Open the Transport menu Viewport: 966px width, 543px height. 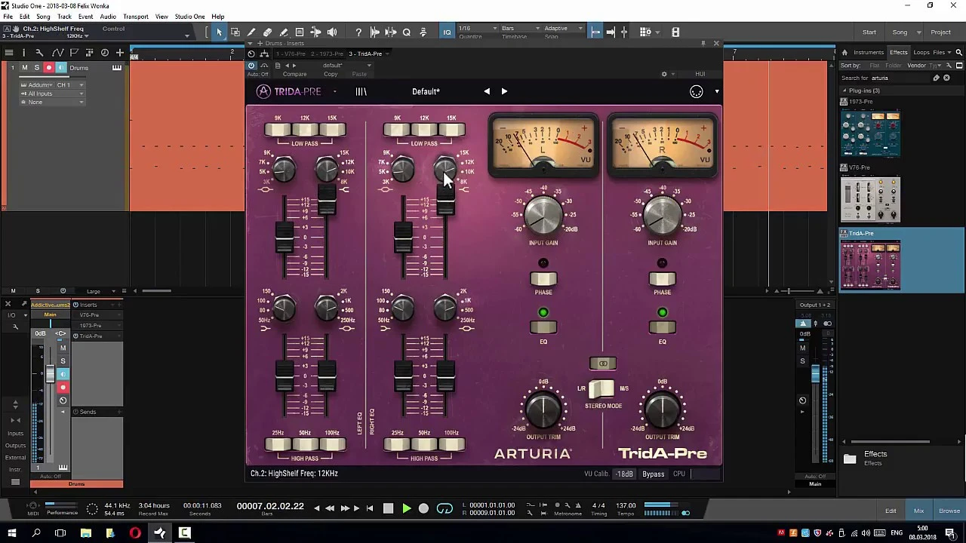pyautogui.click(x=136, y=17)
